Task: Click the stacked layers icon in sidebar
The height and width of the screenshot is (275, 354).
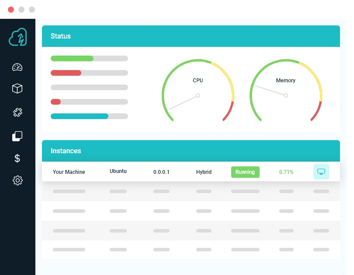Action: pos(17,136)
